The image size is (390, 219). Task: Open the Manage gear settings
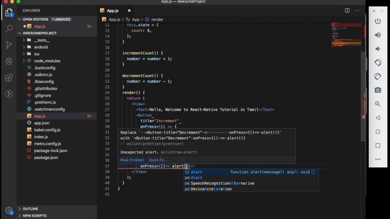pyautogui.click(x=9, y=210)
